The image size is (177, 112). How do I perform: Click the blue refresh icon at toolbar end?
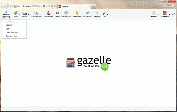click(x=173, y=14)
